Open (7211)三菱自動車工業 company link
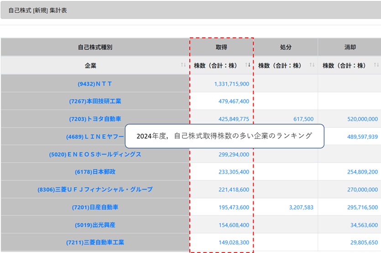 (x=95, y=242)
